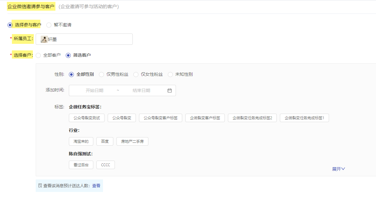Click the 结束日期 end date field
Image resolution: width=376 pixels, height=201 pixels.
click(x=142, y=90)
